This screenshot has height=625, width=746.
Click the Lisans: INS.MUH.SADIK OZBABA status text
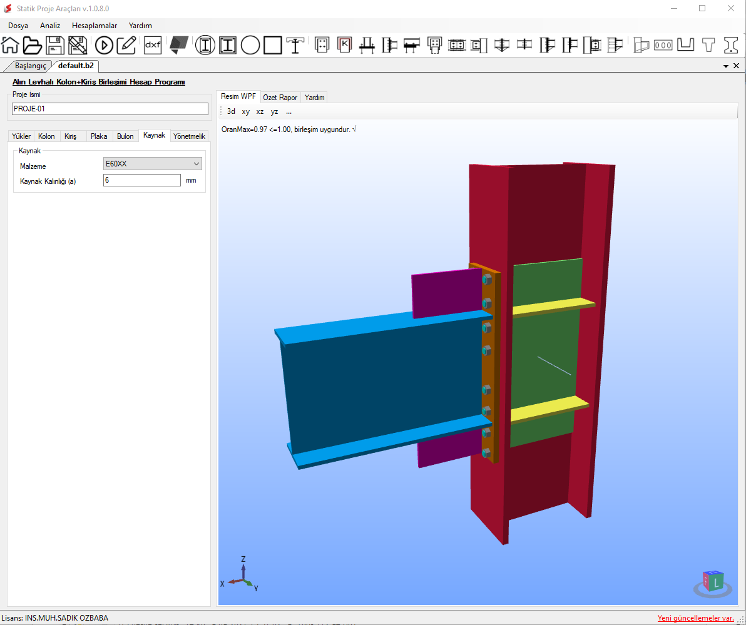[x=54, y=618]
